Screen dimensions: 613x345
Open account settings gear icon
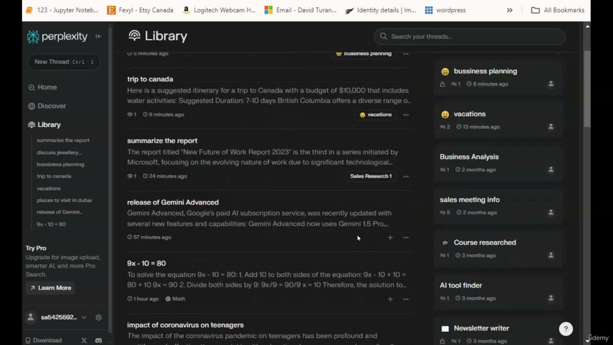[x=99, y=317]
